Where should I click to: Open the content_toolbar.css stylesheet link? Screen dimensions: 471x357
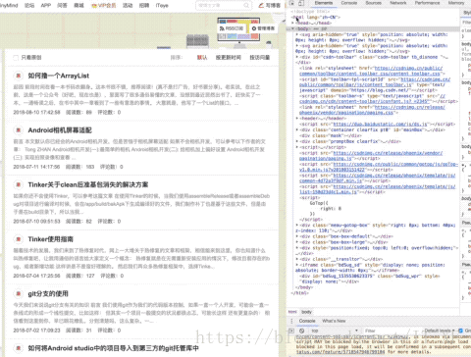coord(371,71)
